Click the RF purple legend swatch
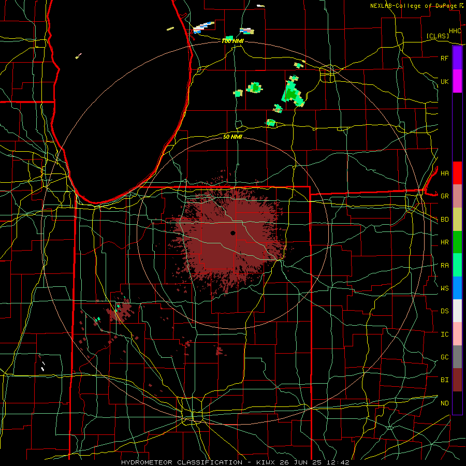 click(457, 58)
